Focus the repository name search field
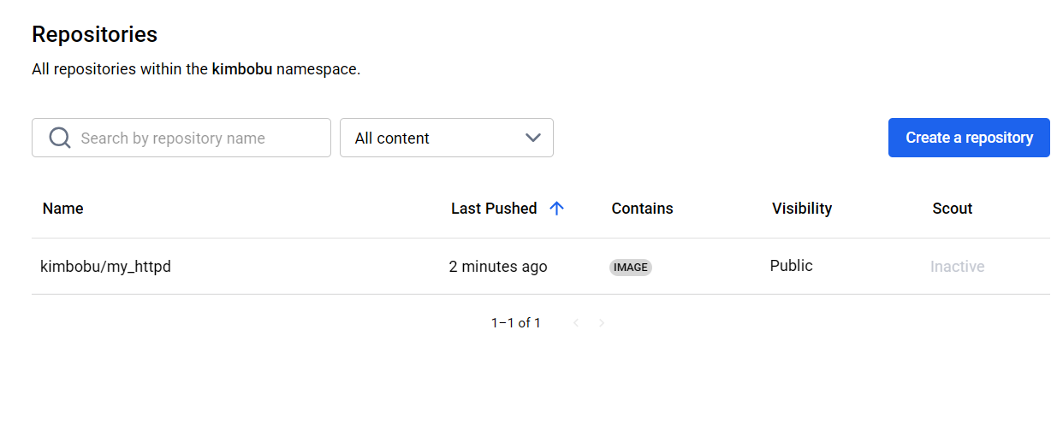The width and height of the screenshot is (1063, 430). [x=197, y=138]
